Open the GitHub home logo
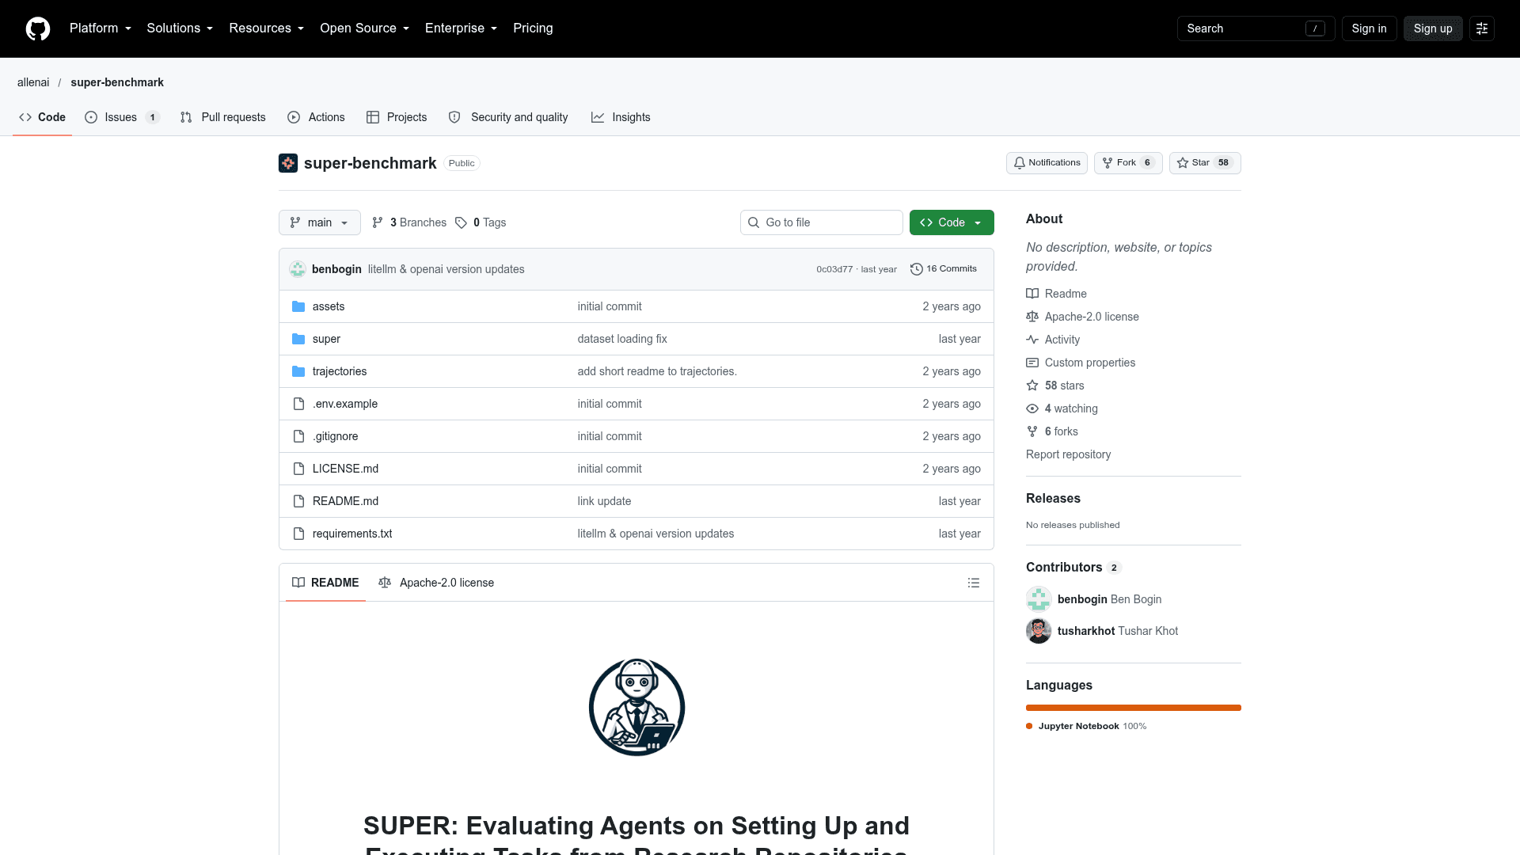This screenshot has width=1520, height=855. click(38, 28)
